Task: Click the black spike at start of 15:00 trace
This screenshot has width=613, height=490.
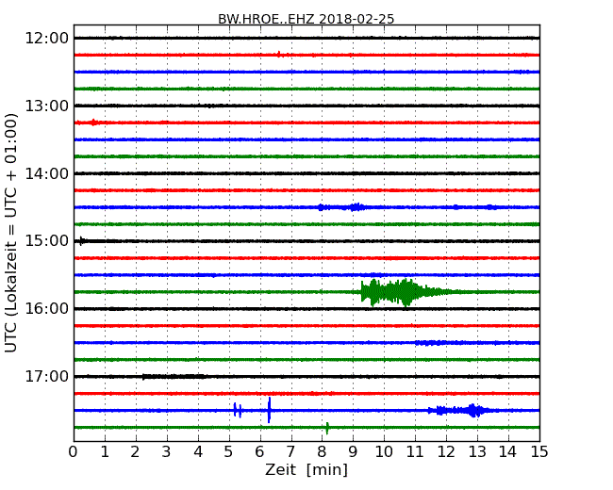Action: point(81,240)
